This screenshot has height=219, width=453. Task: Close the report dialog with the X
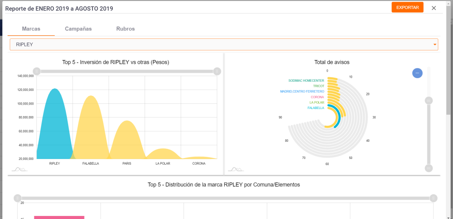pos(434,8)
